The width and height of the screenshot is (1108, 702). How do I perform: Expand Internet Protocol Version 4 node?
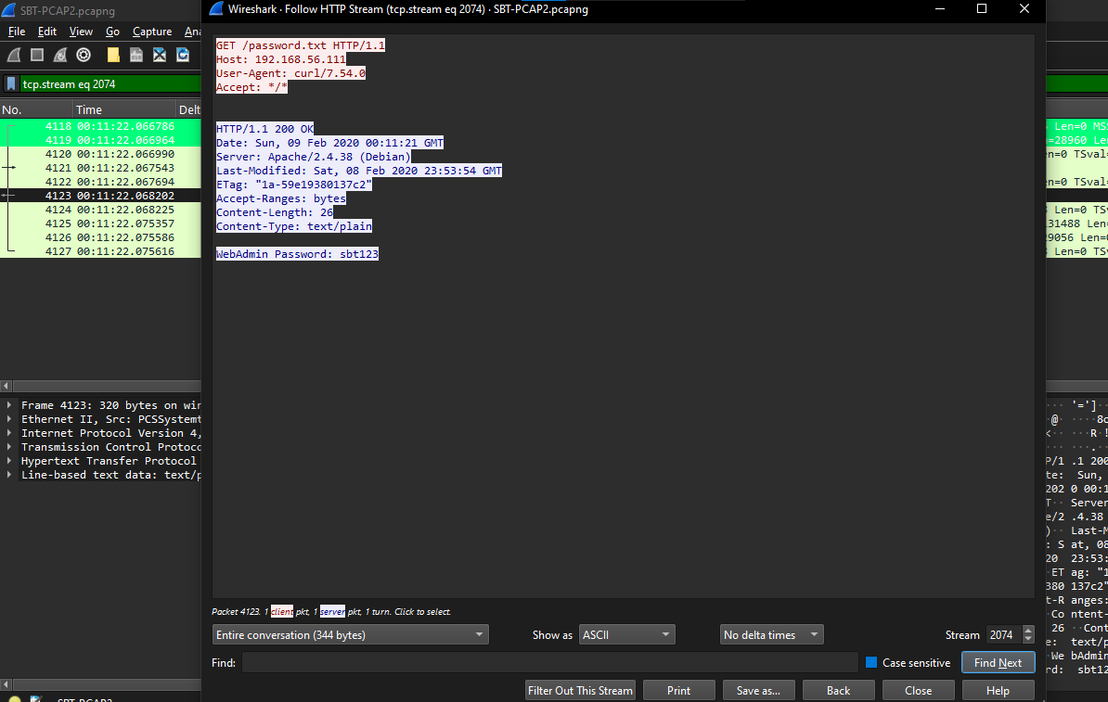(9, 433)
